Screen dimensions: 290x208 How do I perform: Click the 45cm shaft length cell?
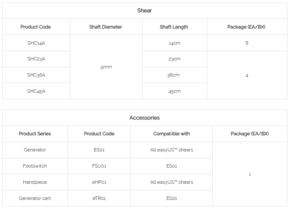click(175, 91)
